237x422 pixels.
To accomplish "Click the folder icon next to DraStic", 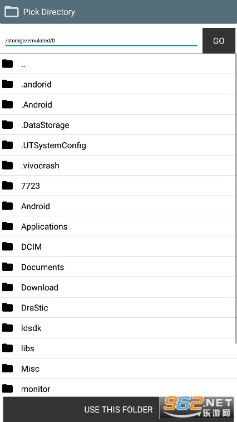I will pos(8,307).
